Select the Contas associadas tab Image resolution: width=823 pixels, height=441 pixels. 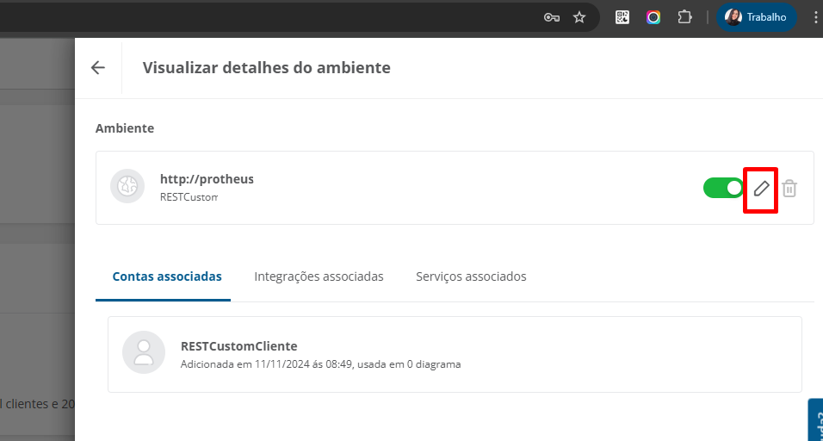(167, 276)
